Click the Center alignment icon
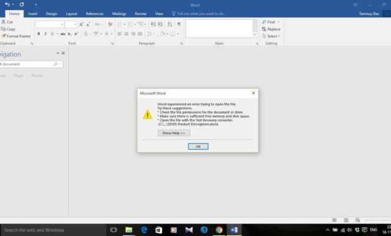Image resolution: width=391 pixels, height=236 pixels. click(x=127, y=34)
